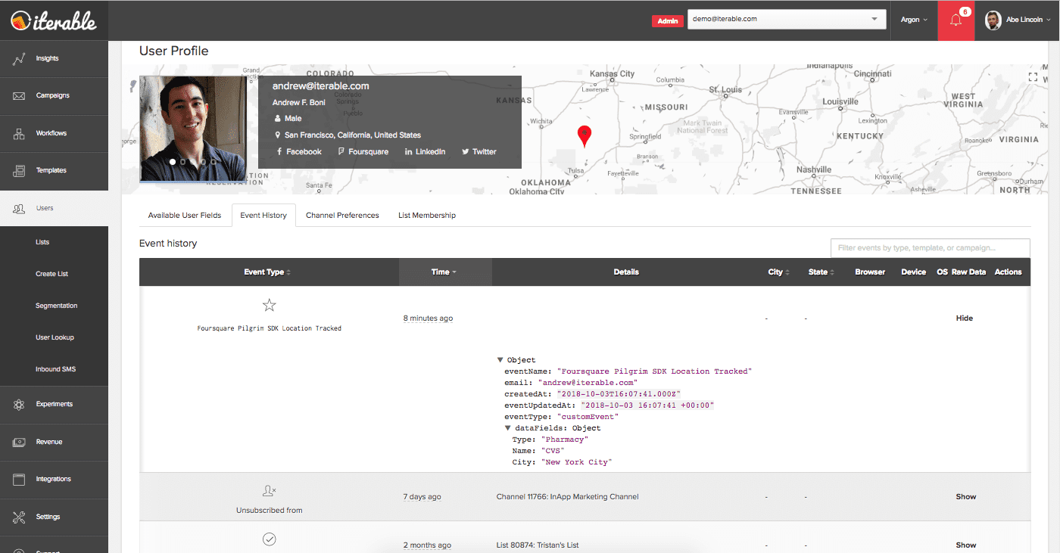This screenshot has width=1060, height=553.
Task: Open the LinkedIn profile link
Action: [x=425, y=152]
